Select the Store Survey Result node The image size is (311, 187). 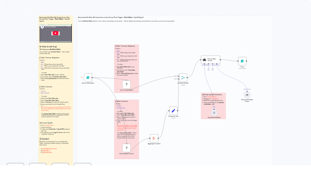[127, 84]
